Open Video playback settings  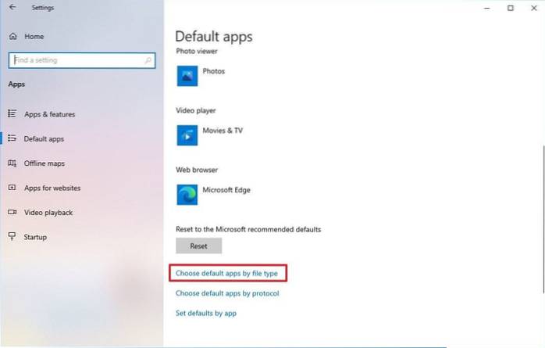[48, 213]
